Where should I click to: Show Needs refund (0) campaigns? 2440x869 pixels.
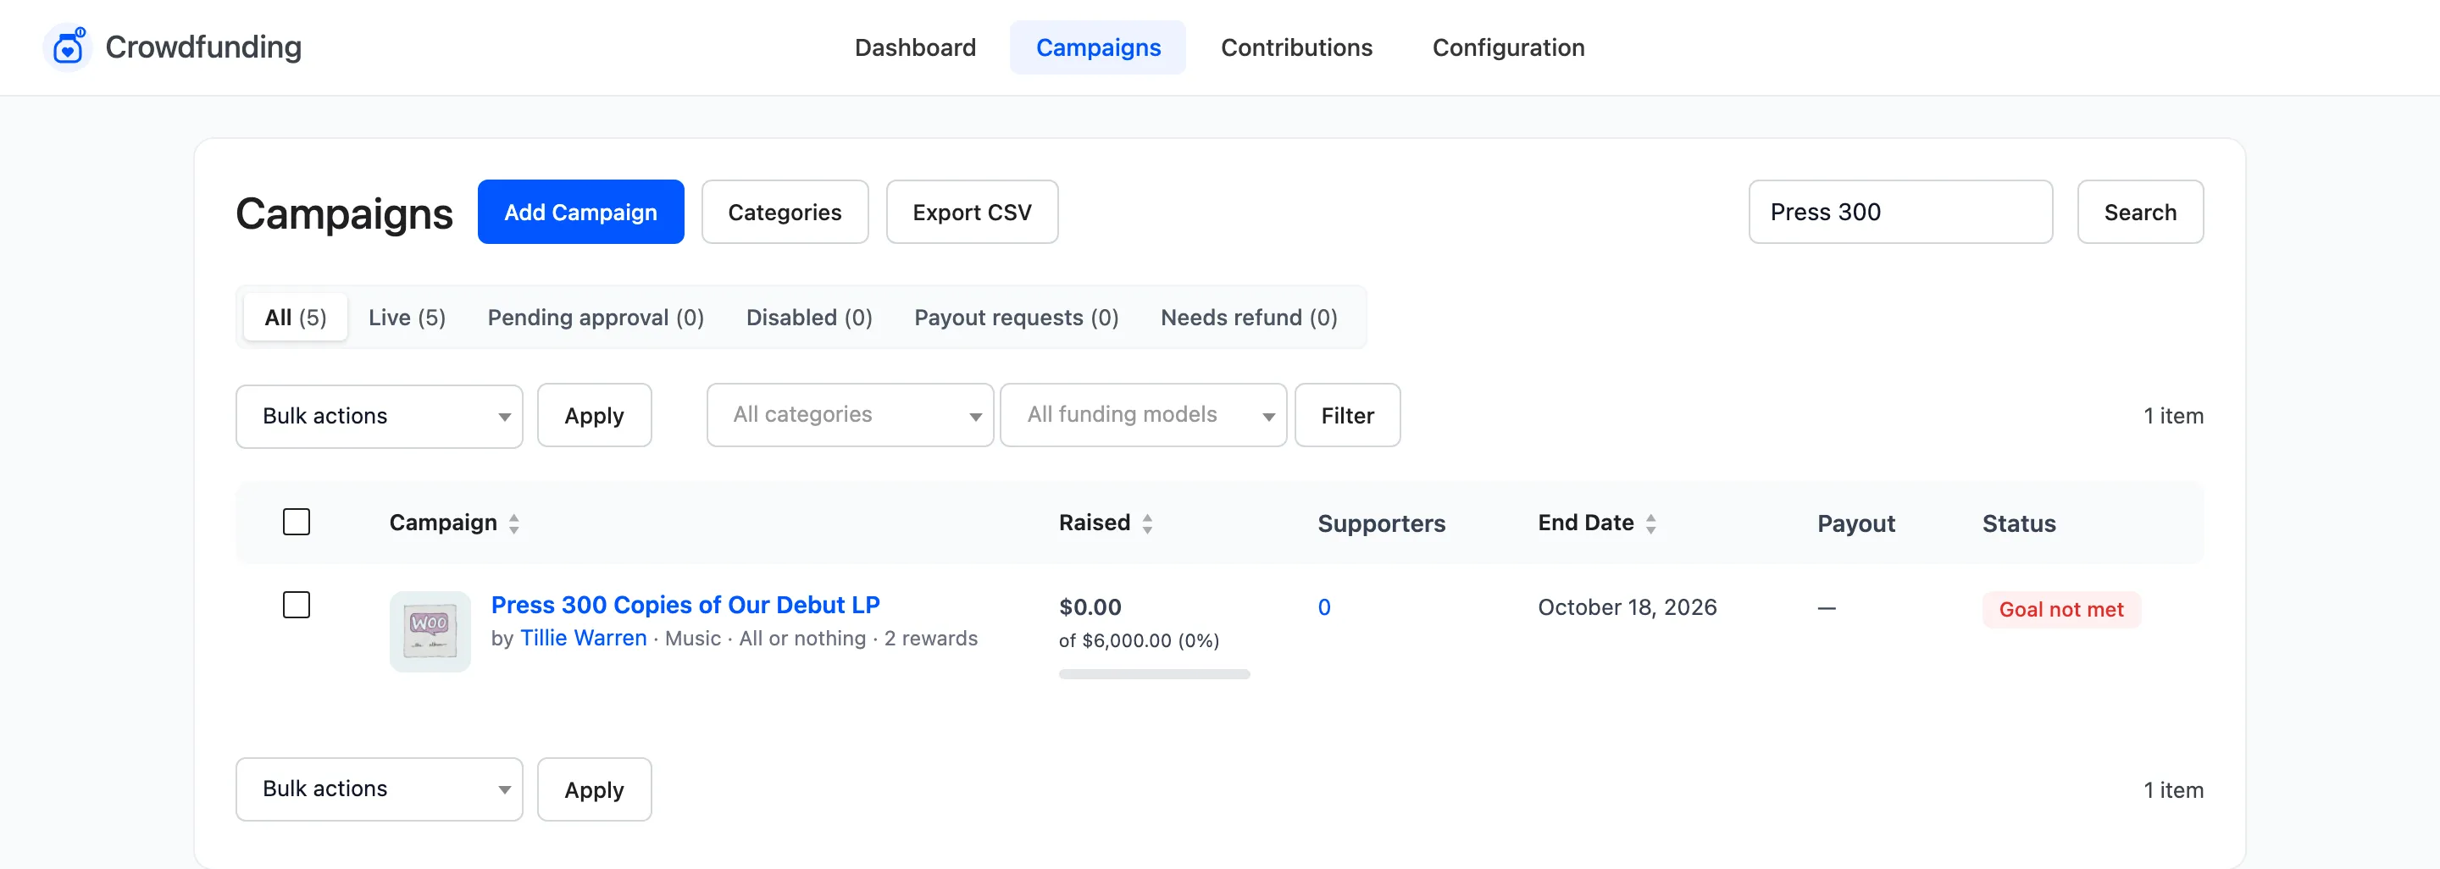(x=1249, y=317)
